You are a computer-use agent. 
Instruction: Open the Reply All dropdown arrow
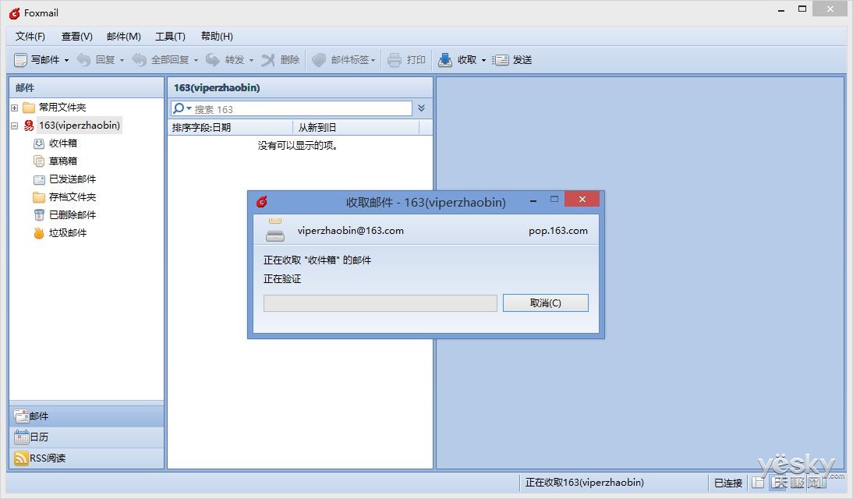(x=196, y=60)
